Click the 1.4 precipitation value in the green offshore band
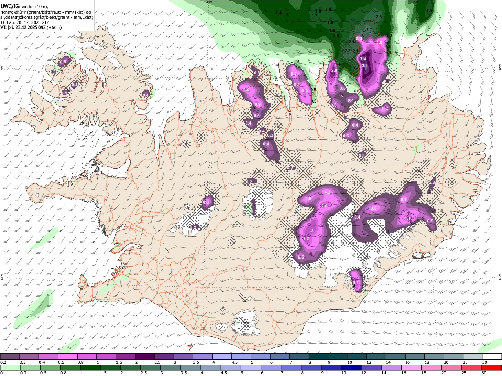 click(278, 13)
